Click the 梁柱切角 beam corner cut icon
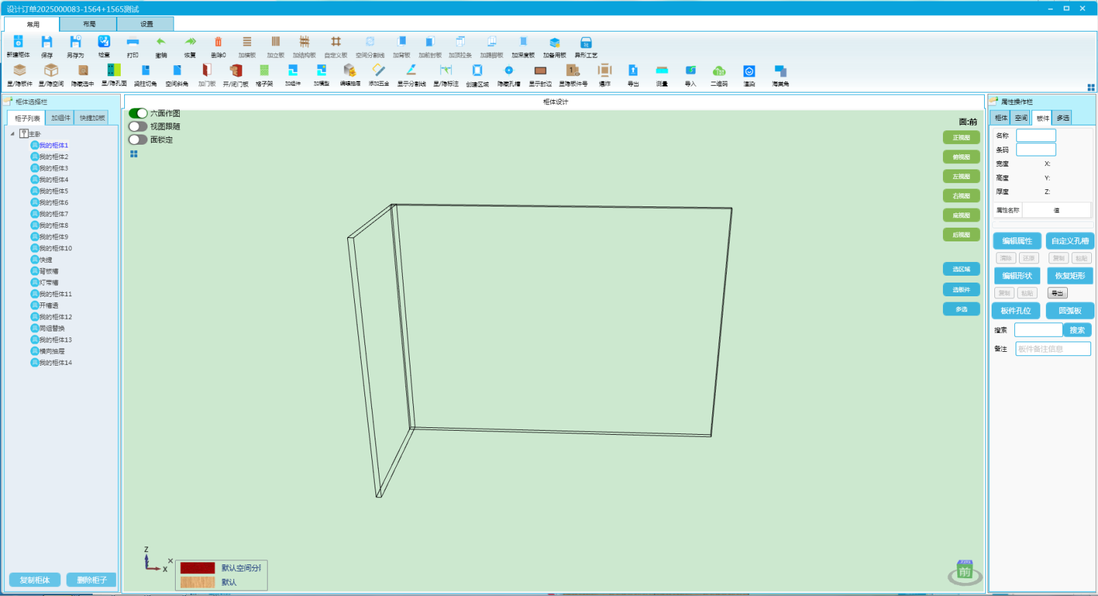 point(145,71)
